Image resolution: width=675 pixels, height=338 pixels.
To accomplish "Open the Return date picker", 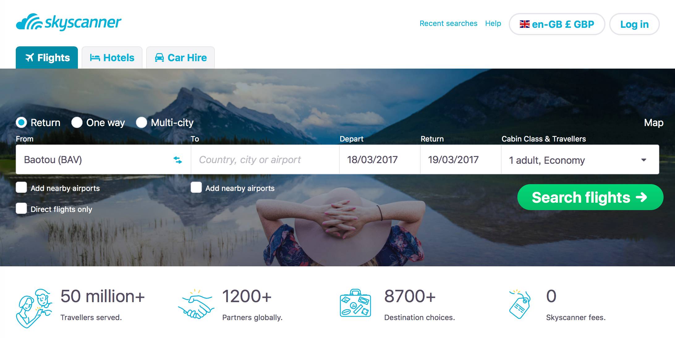I will 461,159.
